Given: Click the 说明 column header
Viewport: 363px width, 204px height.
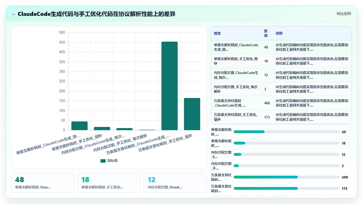Looking at the screenshot, I should pos(279,33).
